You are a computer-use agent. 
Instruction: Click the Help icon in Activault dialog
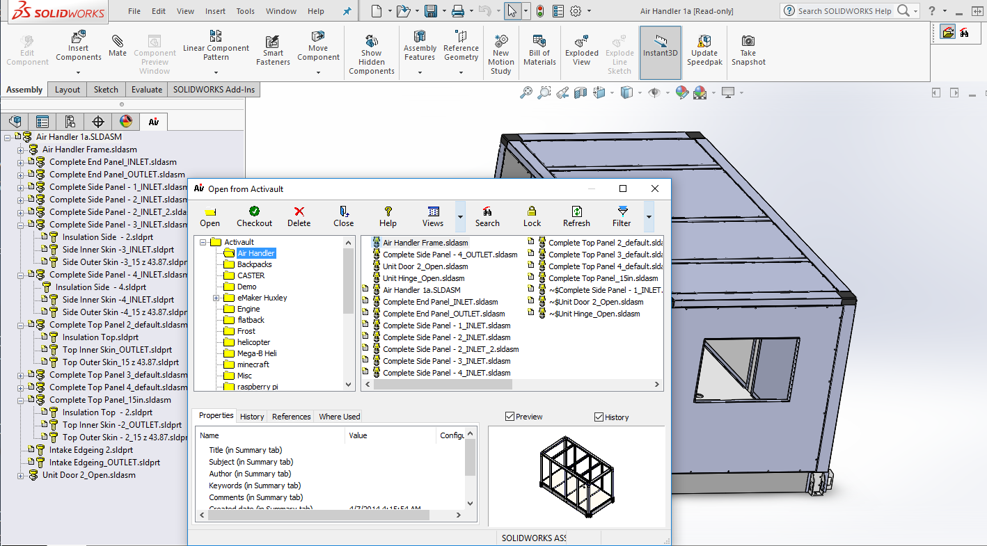pyautogui.click(x=388, y=216)
